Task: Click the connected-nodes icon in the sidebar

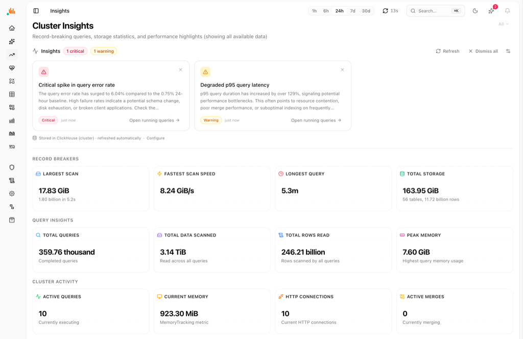Action: (12, 207)
